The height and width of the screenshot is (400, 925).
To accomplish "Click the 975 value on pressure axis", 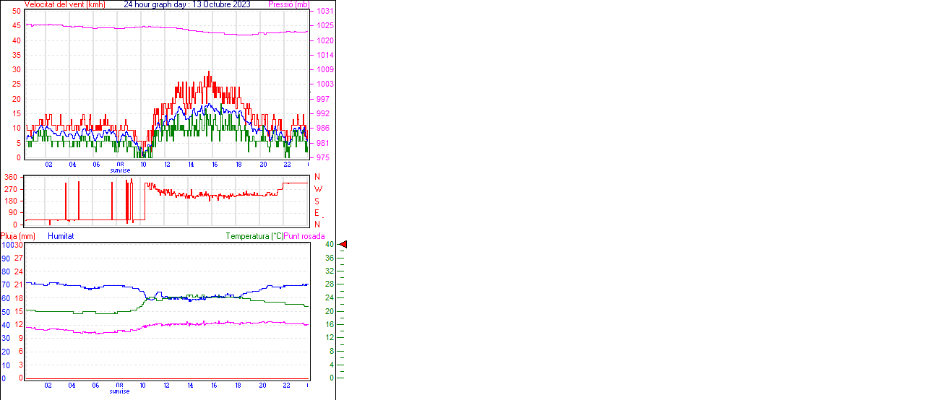I will 323,157.
